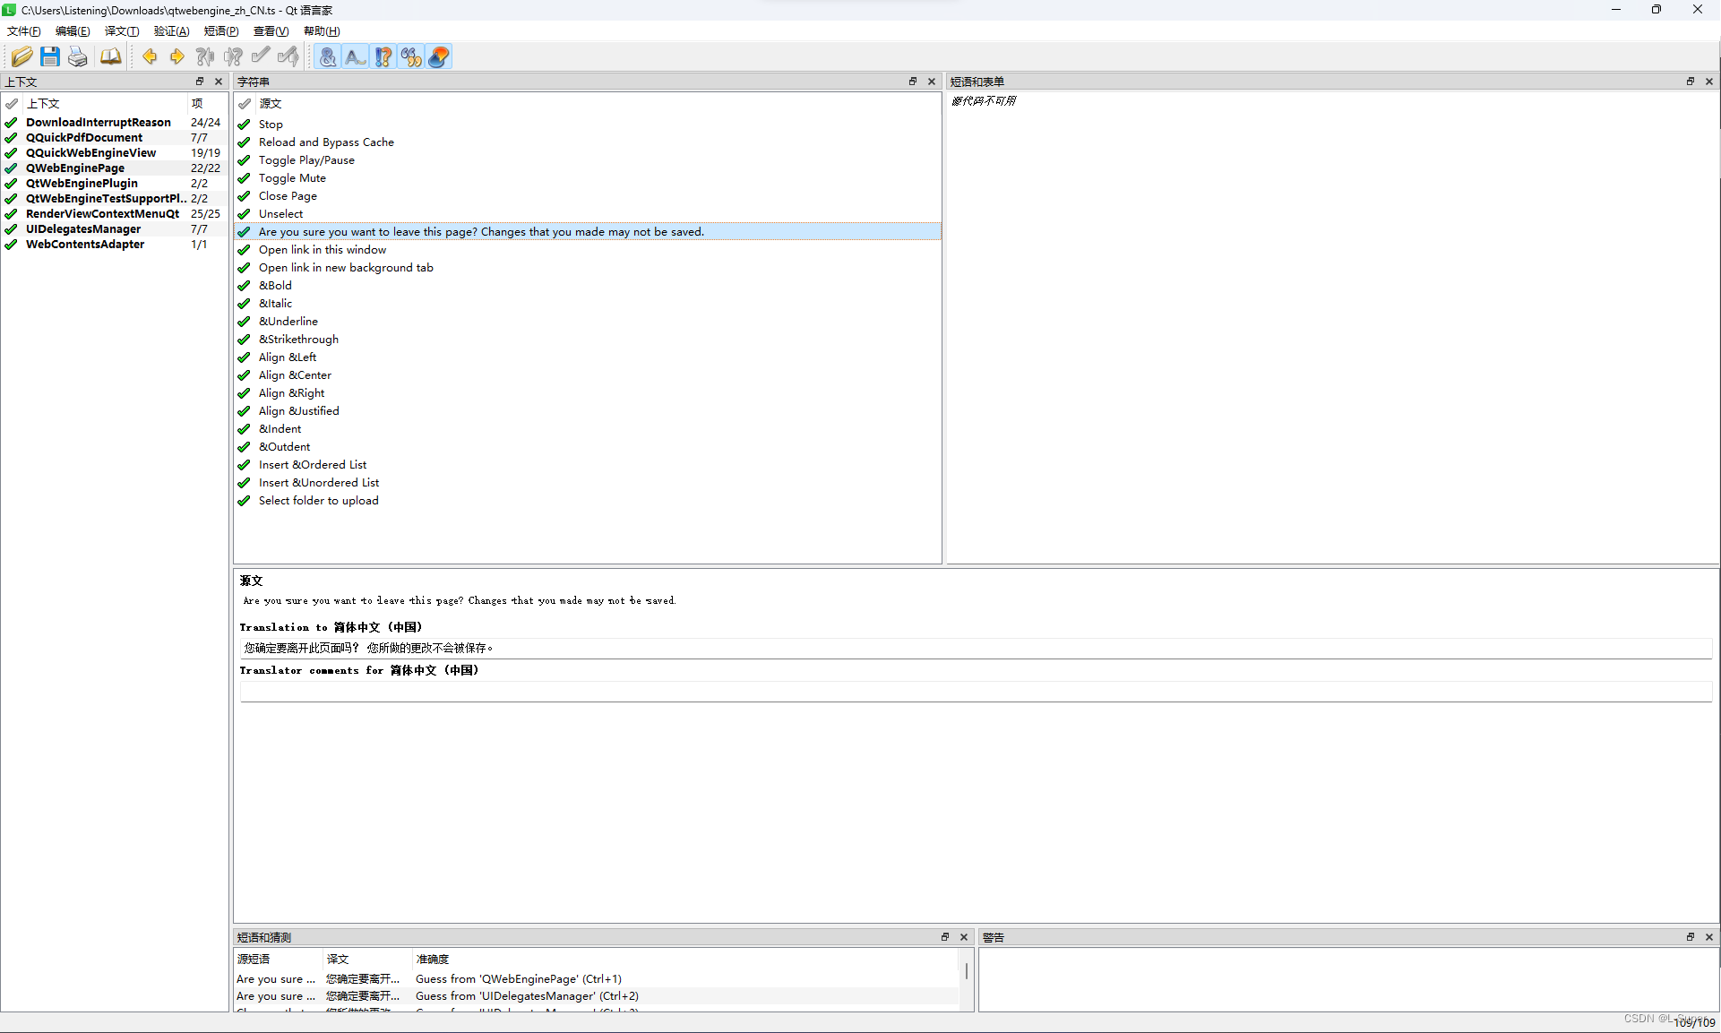
Task: Go to next item arrow
Action: [x=177, y=57]
